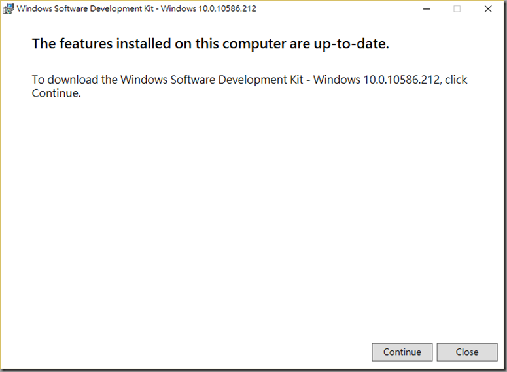Click the 'To download the Windows Software' paragraph
This screenshot has height=372, width=507.
[249, 86]
